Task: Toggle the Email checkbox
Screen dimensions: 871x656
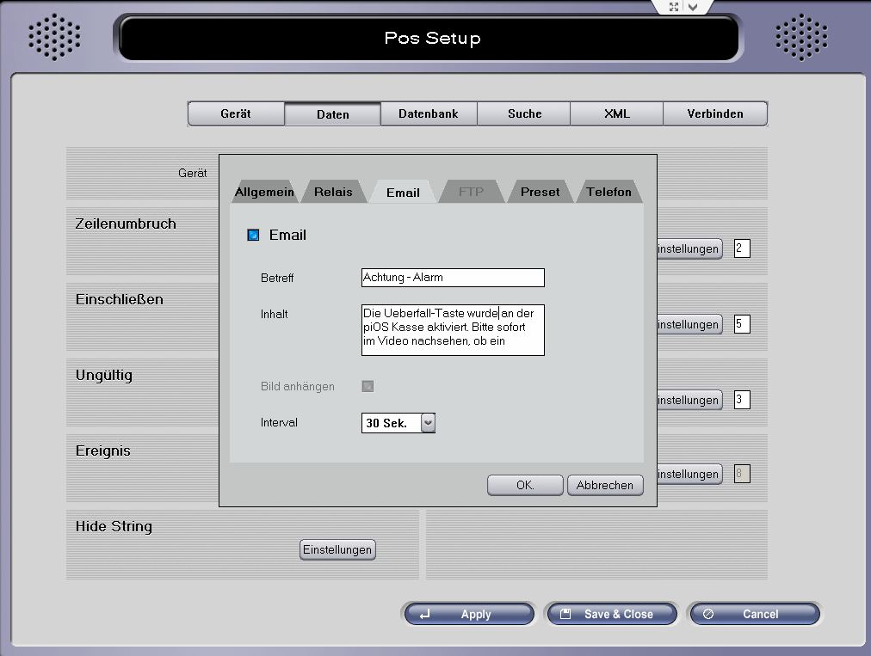Action: (253, 235)
